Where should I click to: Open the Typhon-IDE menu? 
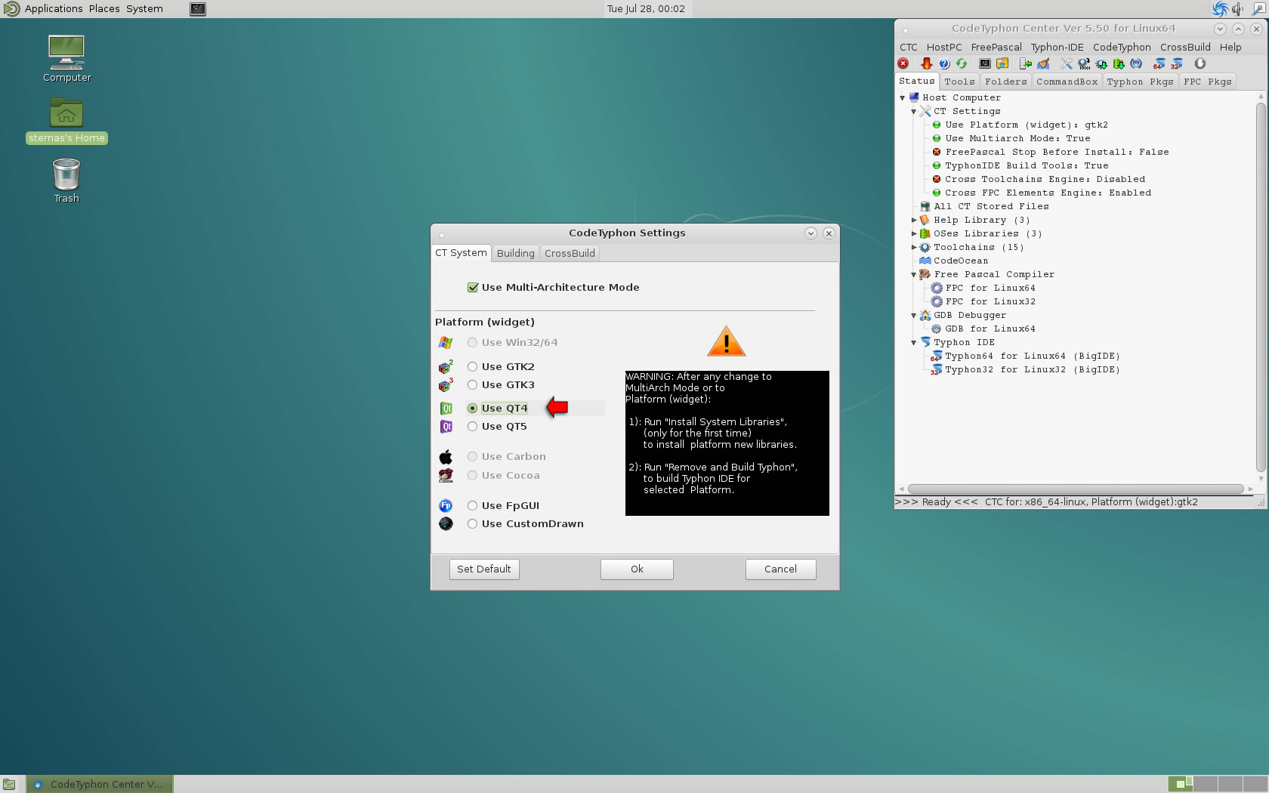point(1057,47)
